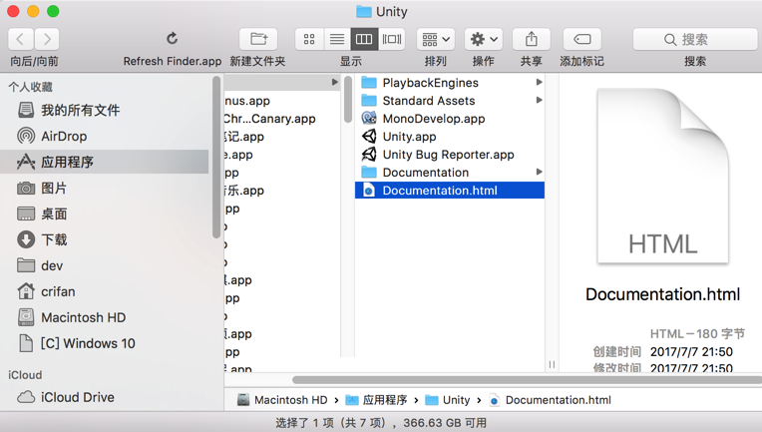Click the large HTML preview thumbnail
The image size is (762, 432).
[x=663, y=176]
